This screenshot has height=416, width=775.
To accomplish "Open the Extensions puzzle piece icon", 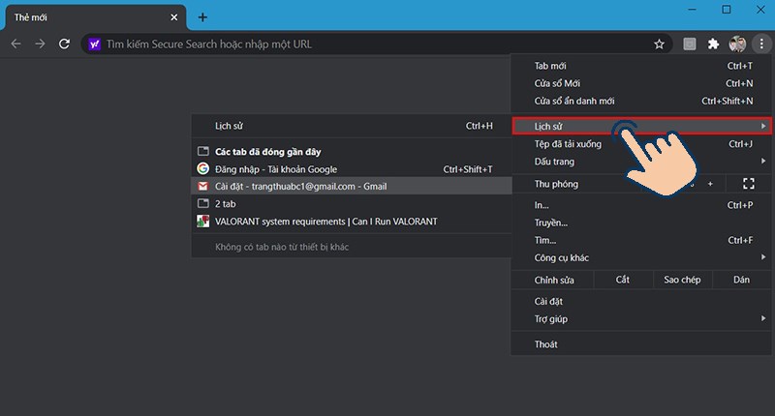I will point(714,44).
